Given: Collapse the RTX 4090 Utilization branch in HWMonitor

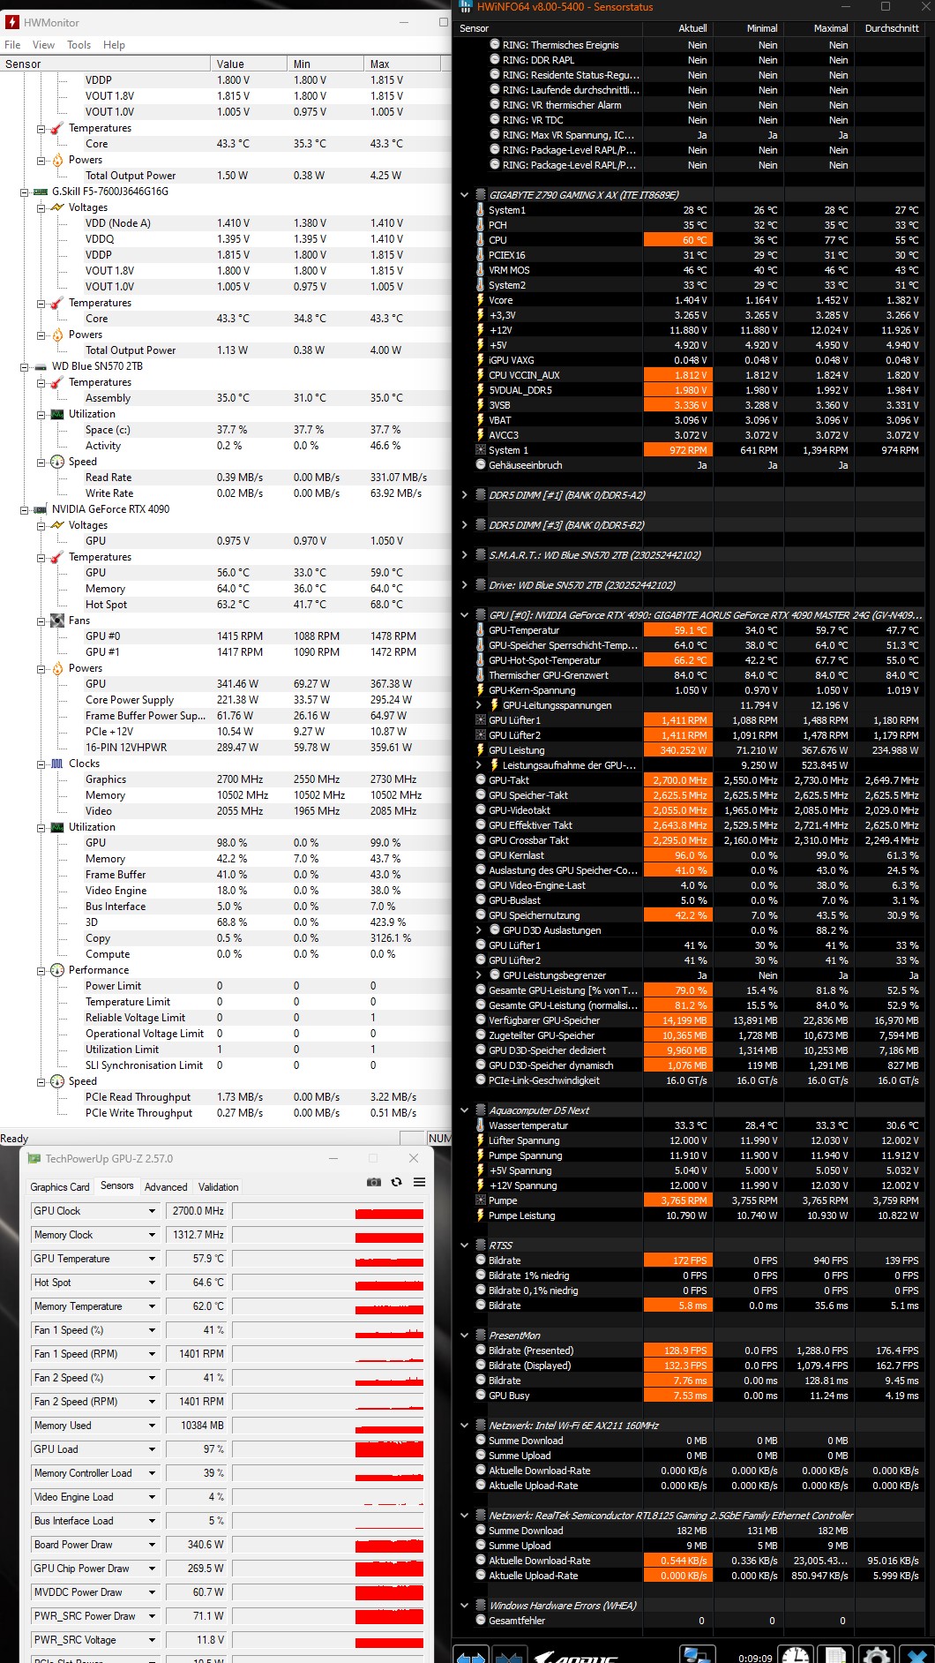Looking at the screenshot, I should tap(41, 827).
